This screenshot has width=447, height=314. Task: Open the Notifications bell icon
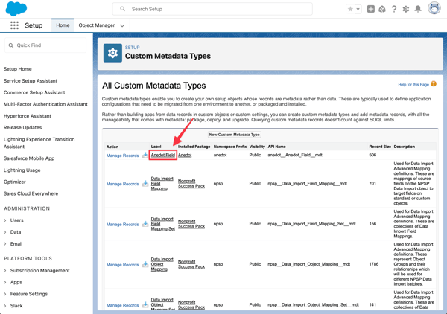(x=418, y=9)
